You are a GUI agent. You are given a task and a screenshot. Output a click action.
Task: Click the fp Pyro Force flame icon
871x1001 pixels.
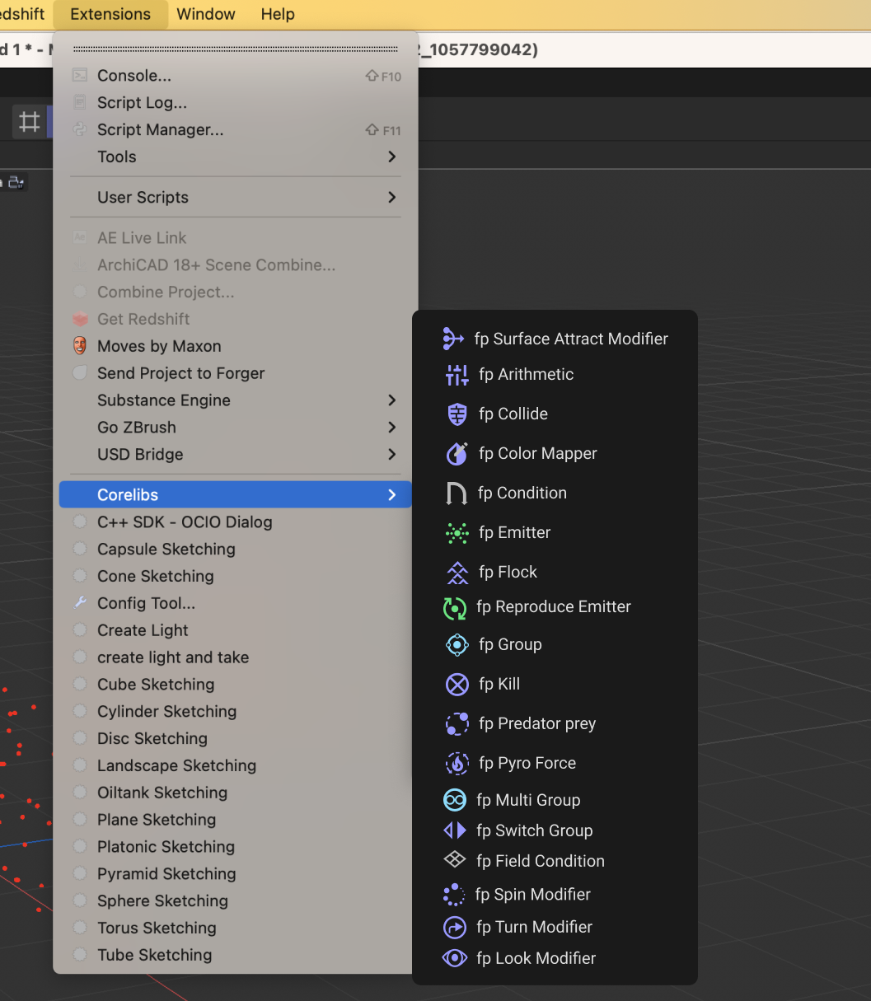click(x=457, y=764)
